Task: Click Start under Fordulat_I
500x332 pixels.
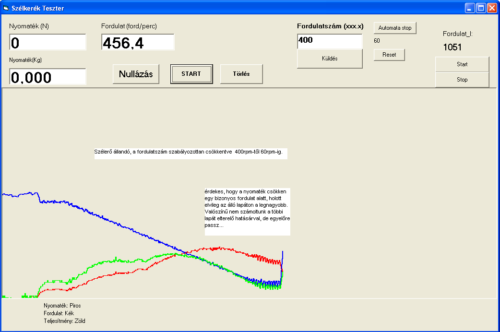Action: tap(462, 64)
